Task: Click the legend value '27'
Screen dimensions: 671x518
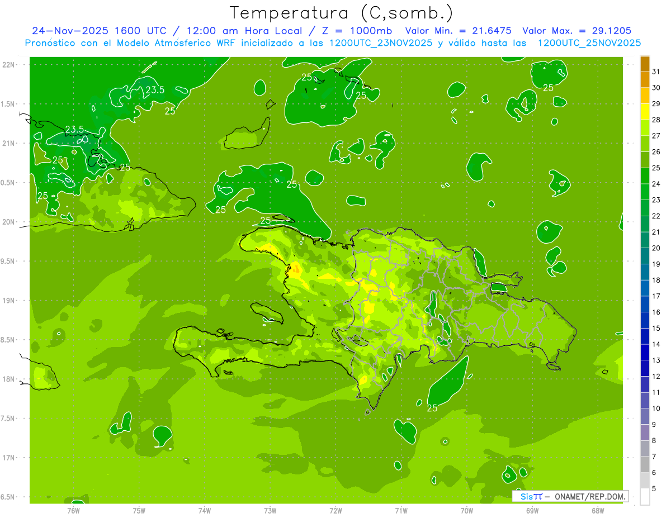Action: pos(656,135)
